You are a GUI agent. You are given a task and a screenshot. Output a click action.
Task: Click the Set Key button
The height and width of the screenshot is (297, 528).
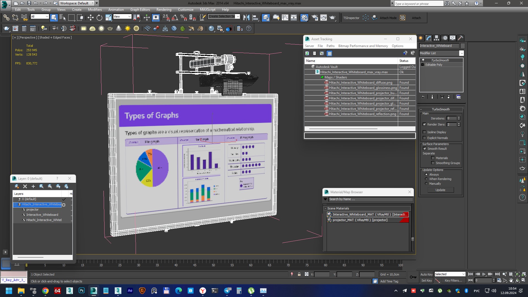(x=426, y=280)
